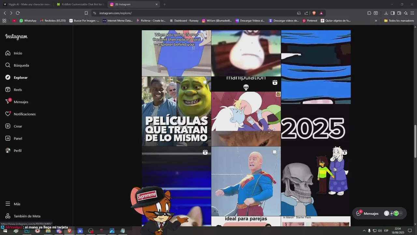Go back in the browser
The width and height of the screenshot is (417, 235).
(x=5, y=13)
